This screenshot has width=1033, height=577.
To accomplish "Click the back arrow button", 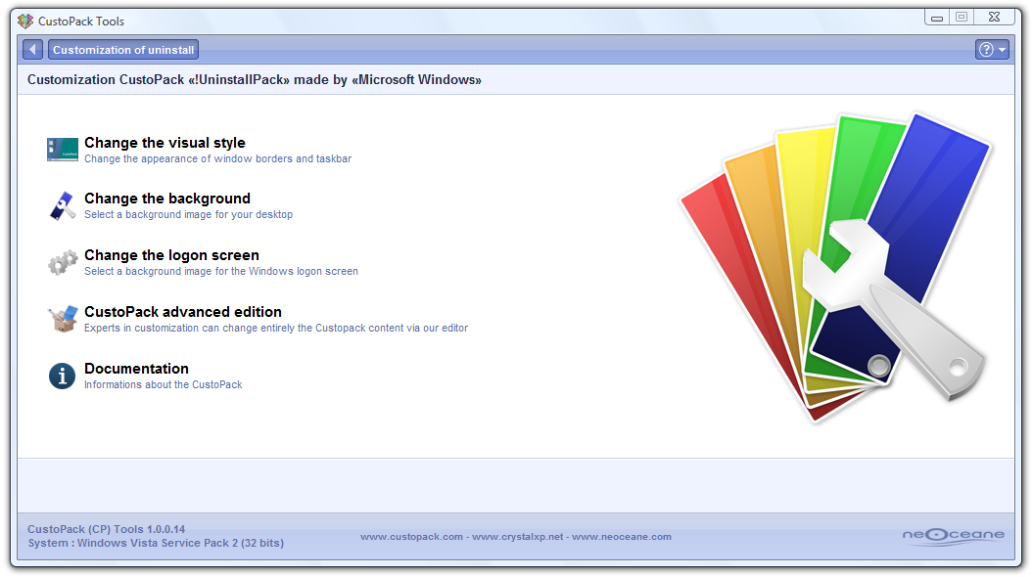I will pos(33,49).
